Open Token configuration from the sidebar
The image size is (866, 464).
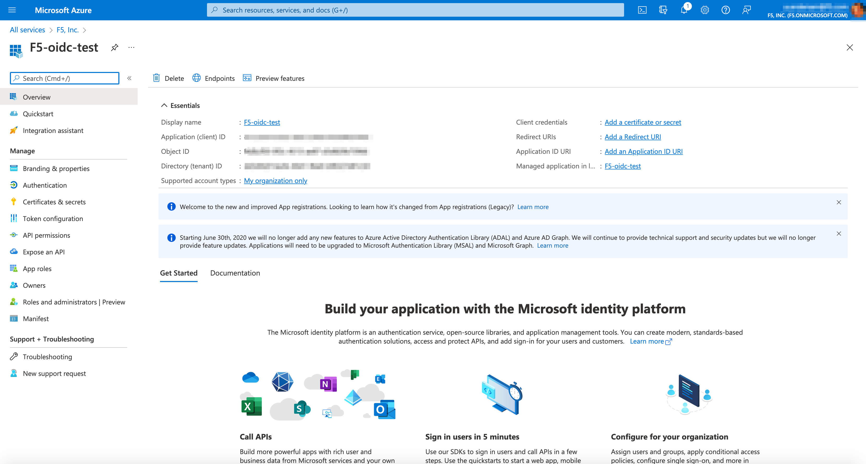pyautogui.click(x=53, y=218)
